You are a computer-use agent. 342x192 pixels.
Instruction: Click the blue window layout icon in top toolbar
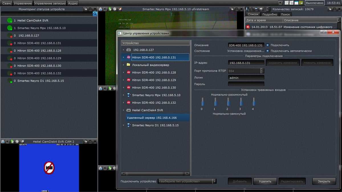tap(296, 3)
